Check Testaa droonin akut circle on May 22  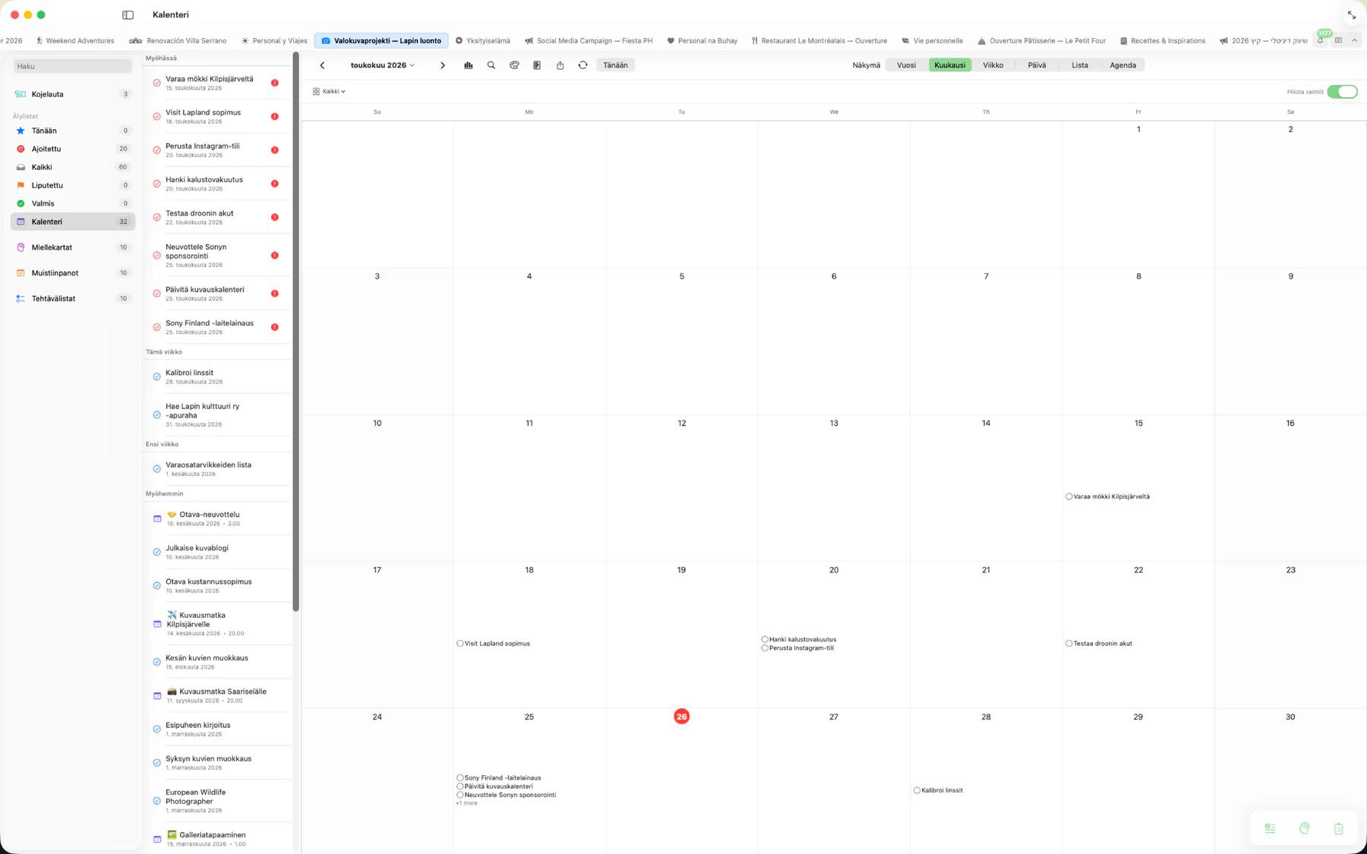click(x=1069, y=643)
